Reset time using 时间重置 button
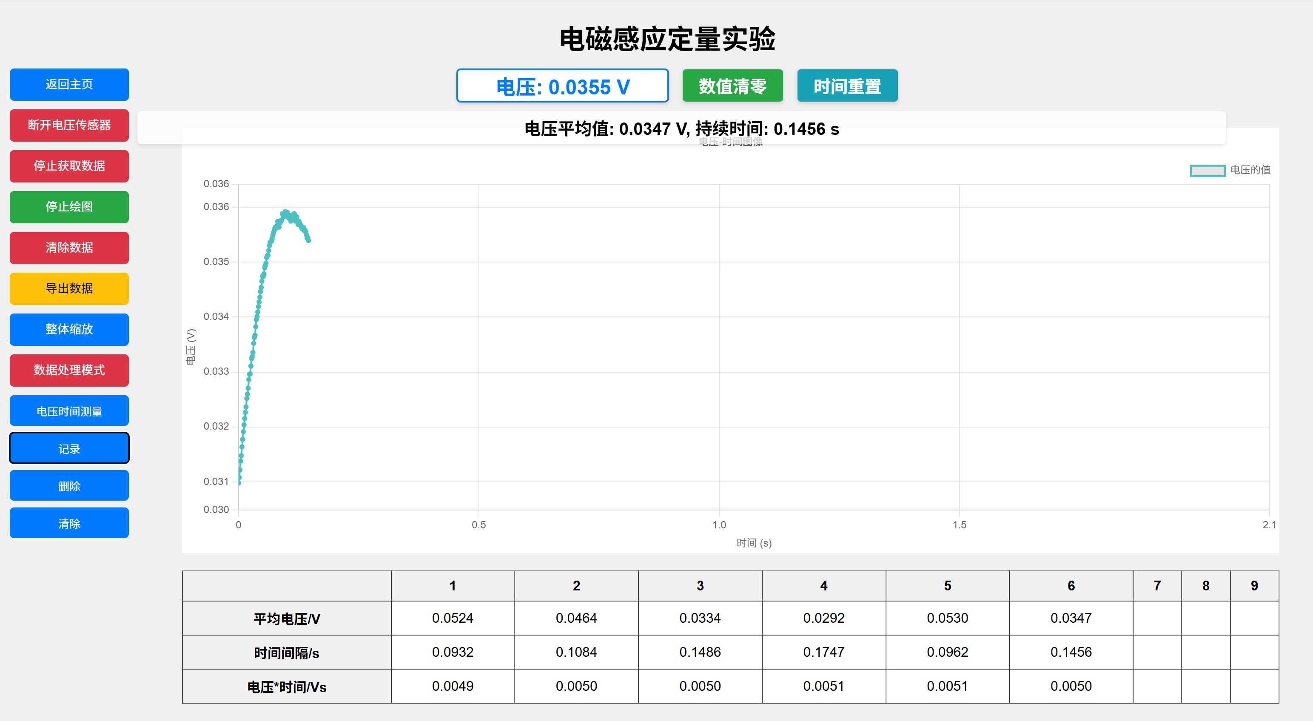This screenshot has height=721, width=1313. coord(846,85)
